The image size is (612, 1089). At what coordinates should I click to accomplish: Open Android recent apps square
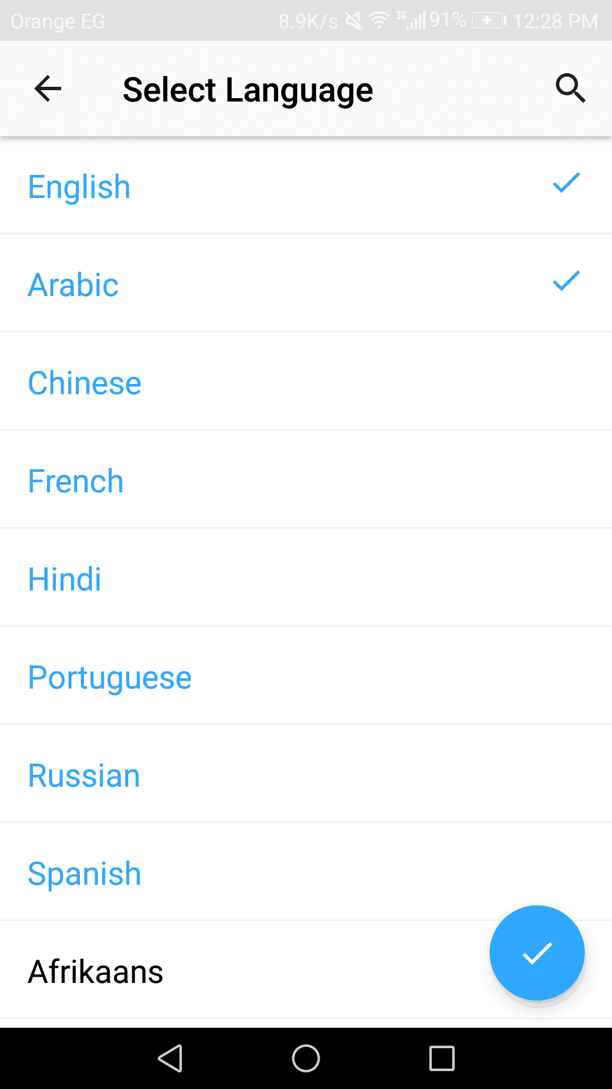(442, 1058)
